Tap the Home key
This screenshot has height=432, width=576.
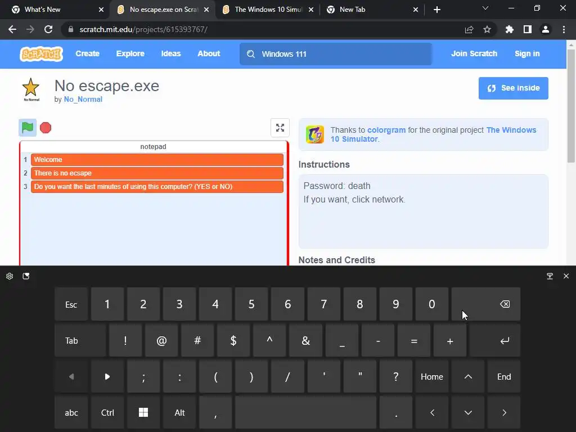pos(432,376)
